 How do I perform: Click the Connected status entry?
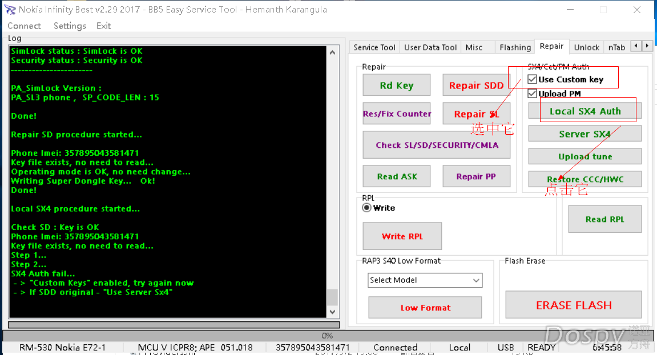click(395, 348)
